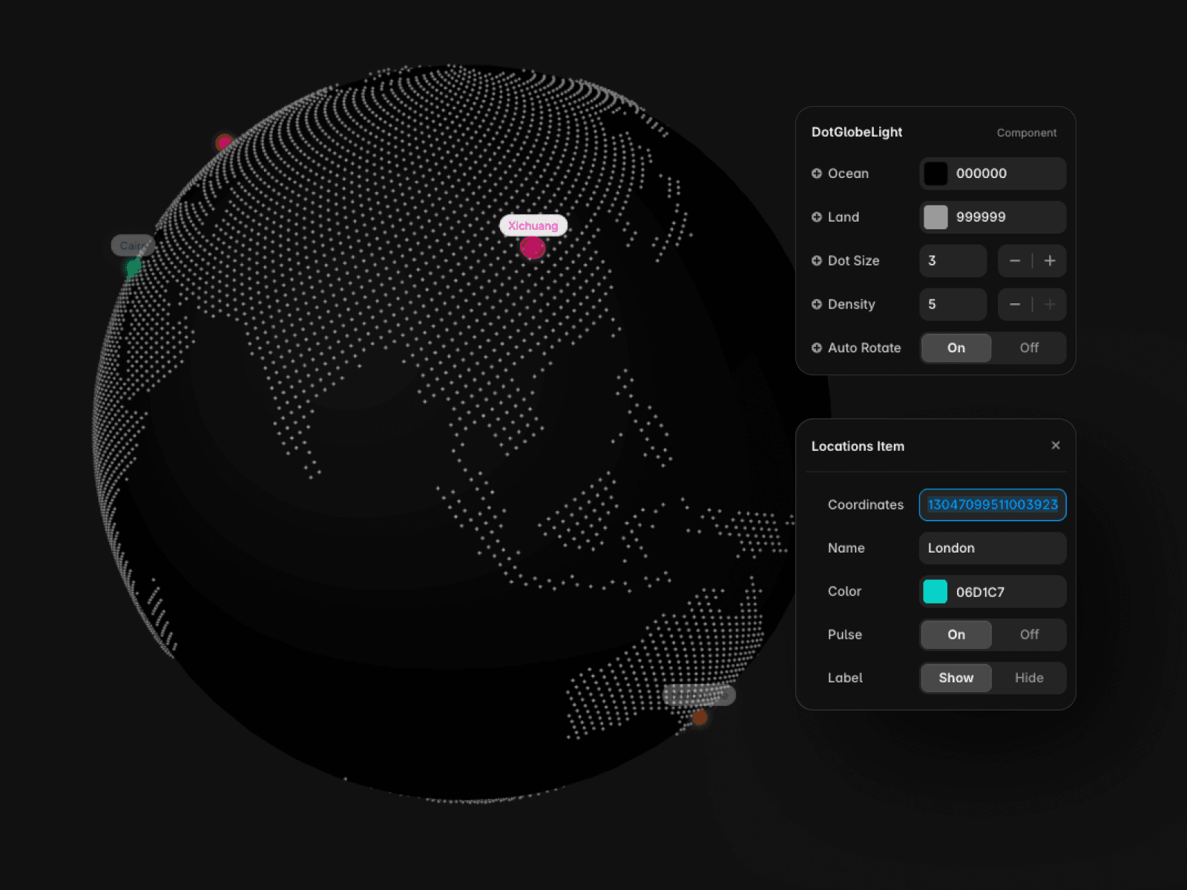Click the pink Xichuang marker dot
The image size is (1187, 890).
coord(533,248)
